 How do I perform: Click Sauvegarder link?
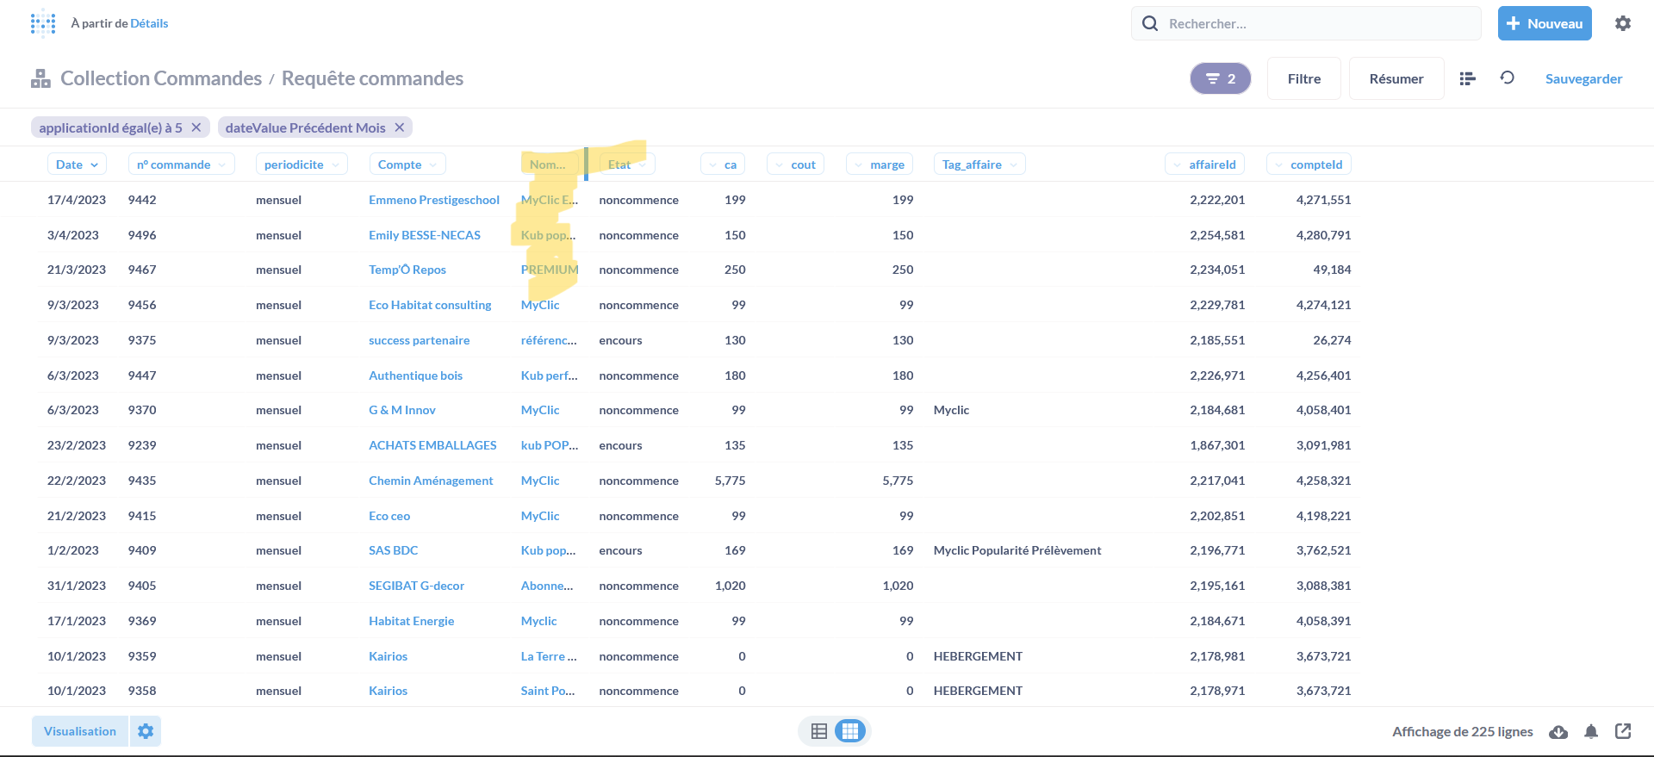[1583, 78]
